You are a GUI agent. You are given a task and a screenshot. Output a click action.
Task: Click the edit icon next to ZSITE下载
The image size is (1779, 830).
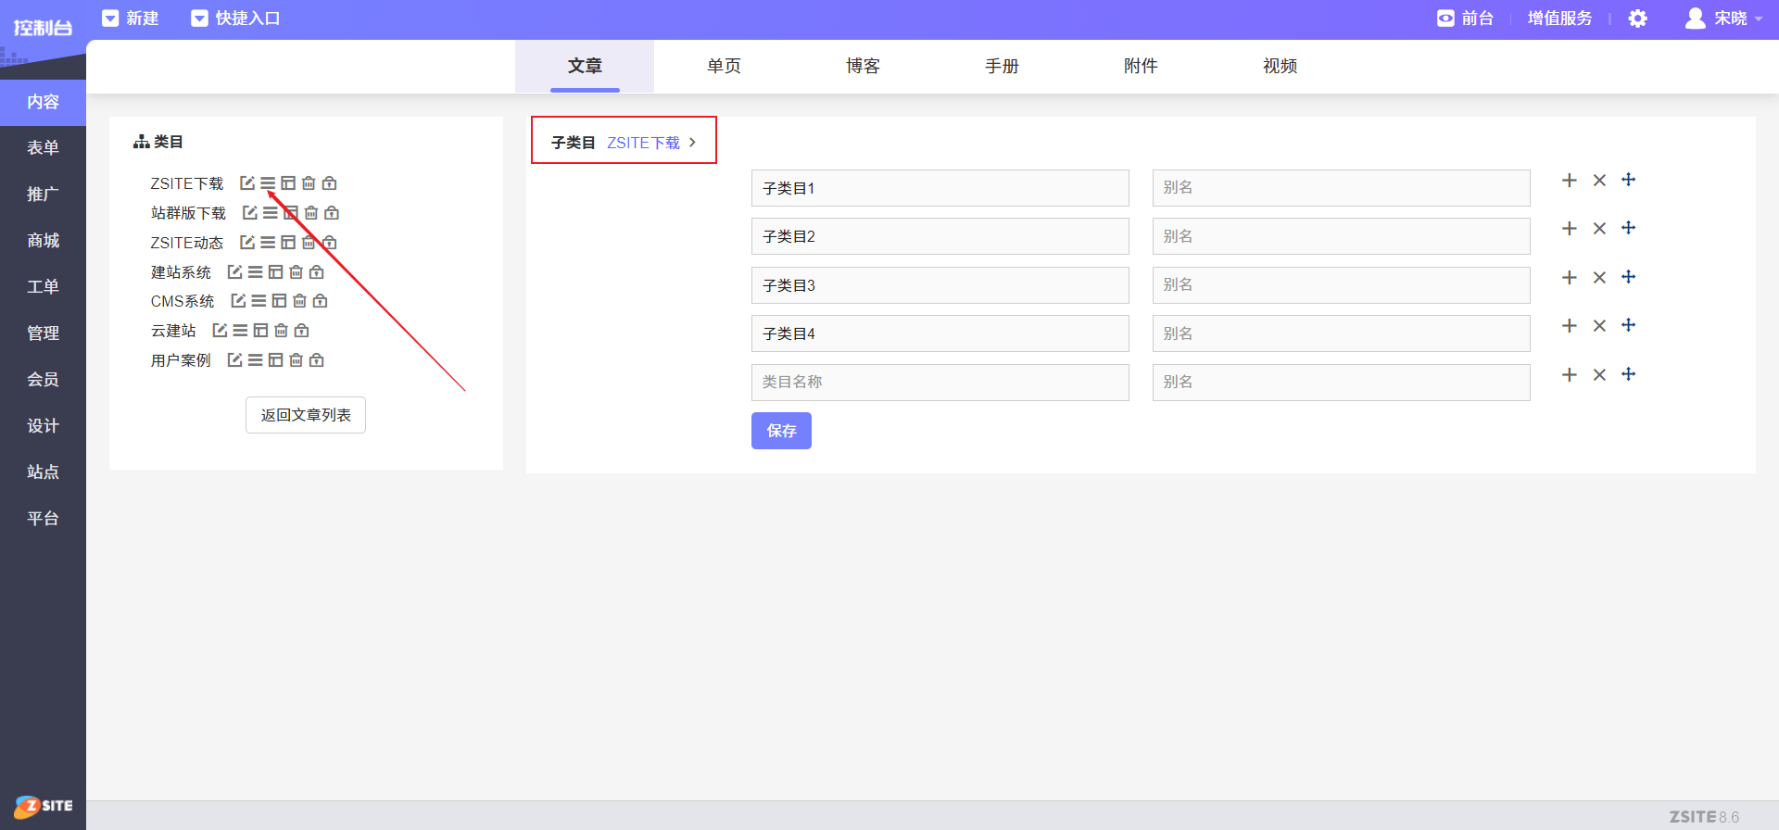[247, 183]
